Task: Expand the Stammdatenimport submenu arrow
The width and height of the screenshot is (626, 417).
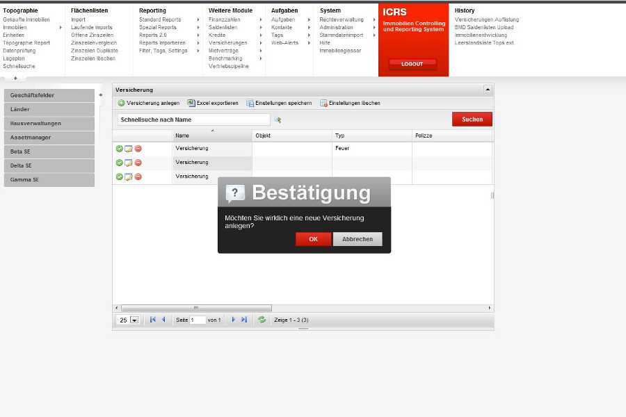Action: click(374, 35)
